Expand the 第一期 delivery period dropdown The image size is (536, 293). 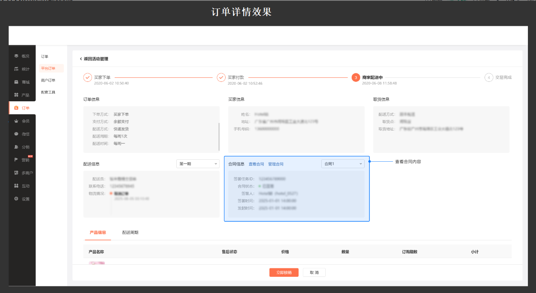point(198,164)
